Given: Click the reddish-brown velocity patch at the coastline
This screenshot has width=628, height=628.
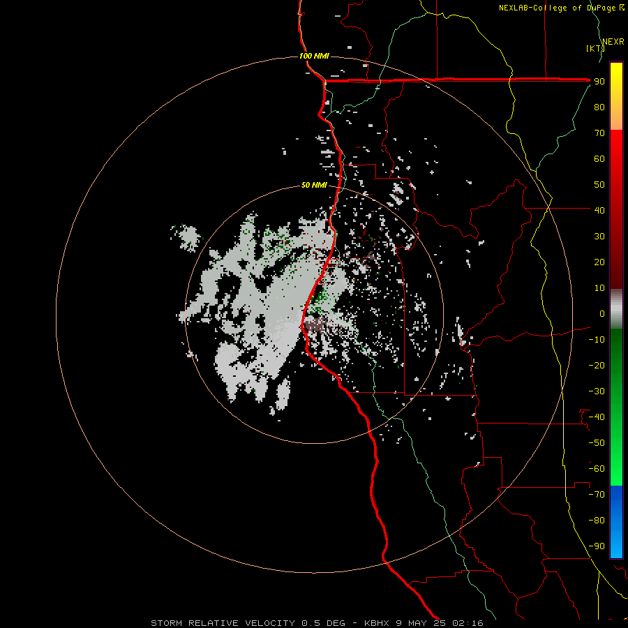Looking at the screenshot, I should pyautogui.click(x=316, y=324).
